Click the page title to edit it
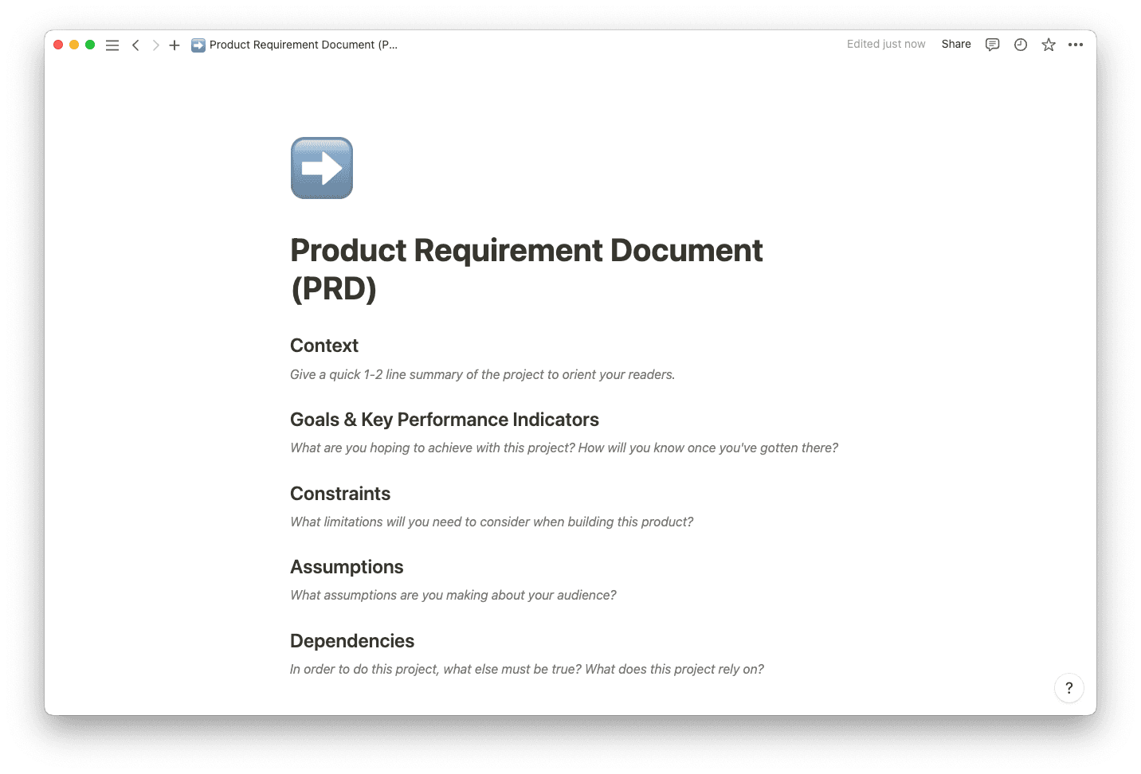 tap(526, 269)
